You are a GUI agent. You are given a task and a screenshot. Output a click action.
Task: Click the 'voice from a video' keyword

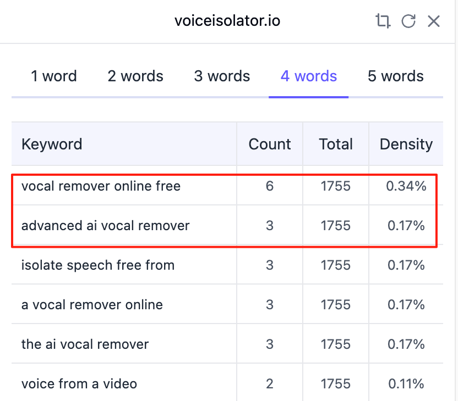(79, 383)
